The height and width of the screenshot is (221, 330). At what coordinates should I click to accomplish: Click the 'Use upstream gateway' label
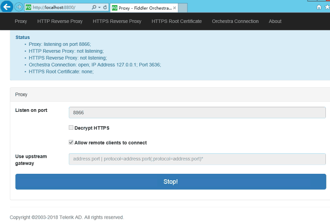(x=31, y=160)
